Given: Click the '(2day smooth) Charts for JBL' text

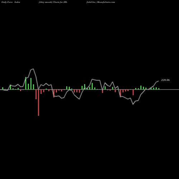Looking at the screenshot, I should pos(53,2).
